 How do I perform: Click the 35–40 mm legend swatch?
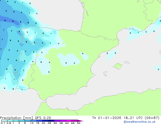click(63, 121)
